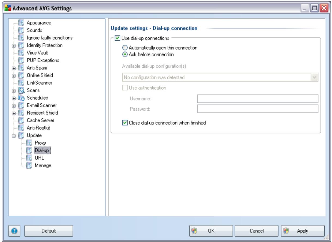Confirm settings with OK button
The image size is (332, 242).
[211, 231]
